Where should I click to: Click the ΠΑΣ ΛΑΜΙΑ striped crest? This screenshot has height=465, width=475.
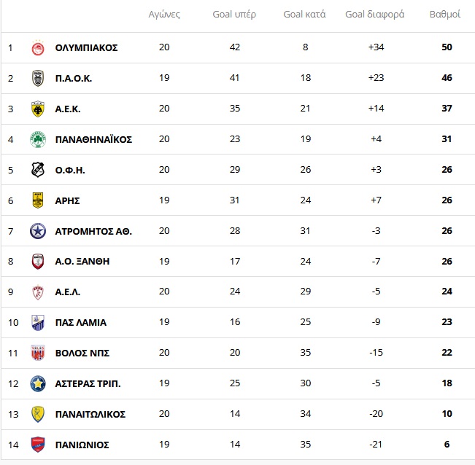pos(38,322)
